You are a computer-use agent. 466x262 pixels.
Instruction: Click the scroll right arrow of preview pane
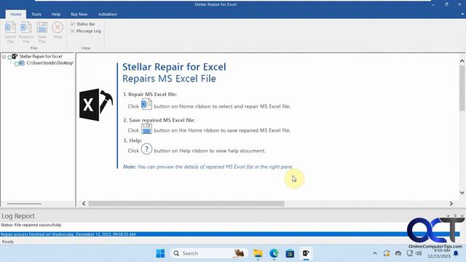451,204
